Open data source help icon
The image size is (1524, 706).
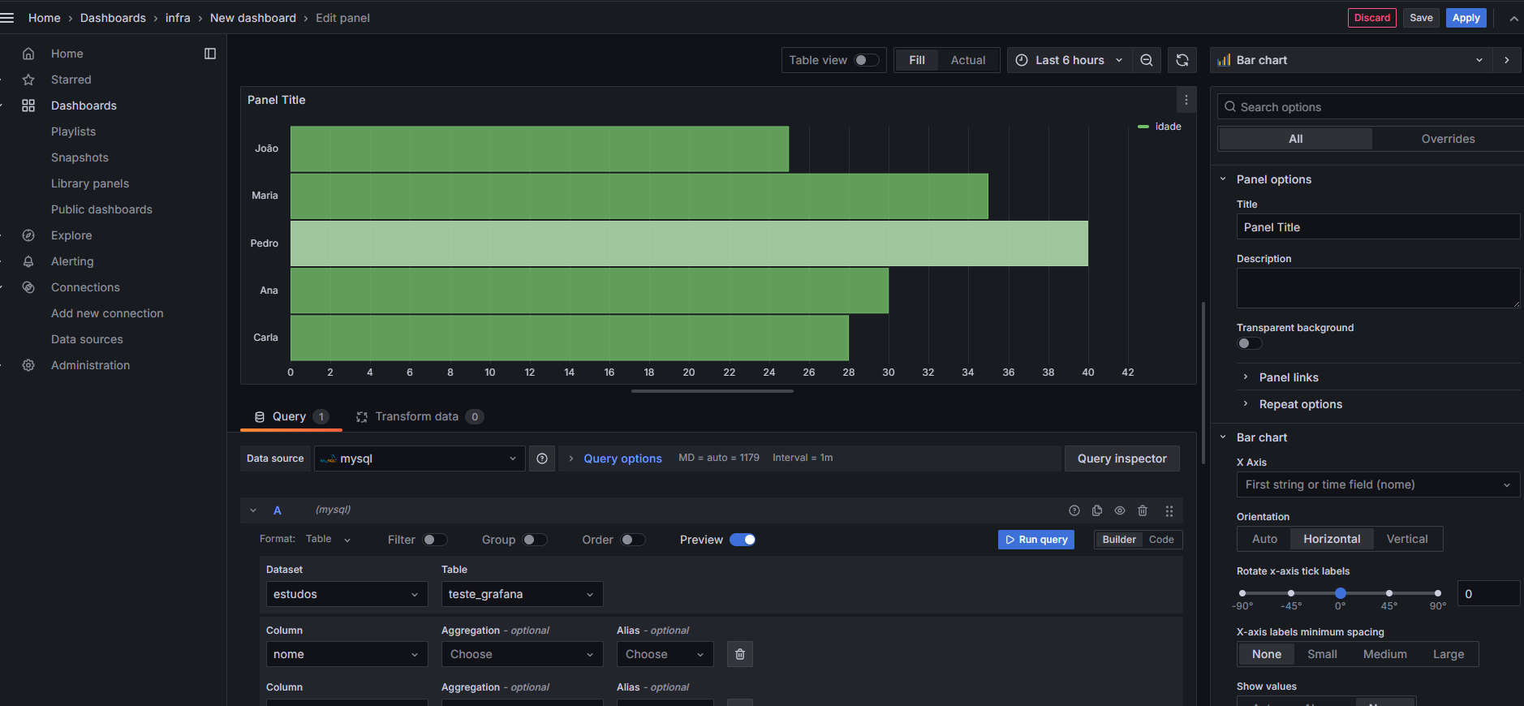tap(542, 458)
